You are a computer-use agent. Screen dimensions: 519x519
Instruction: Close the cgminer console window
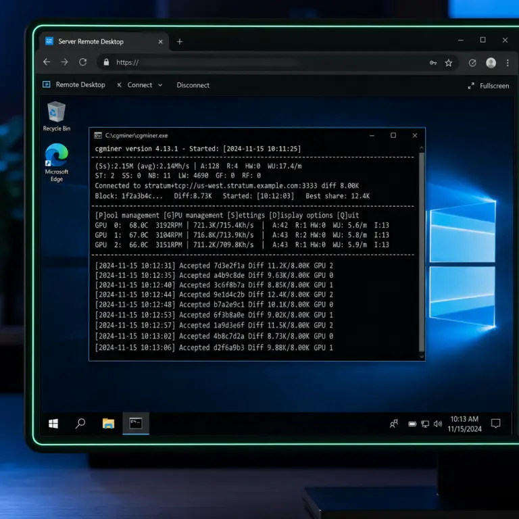click(x=415, y=135)
